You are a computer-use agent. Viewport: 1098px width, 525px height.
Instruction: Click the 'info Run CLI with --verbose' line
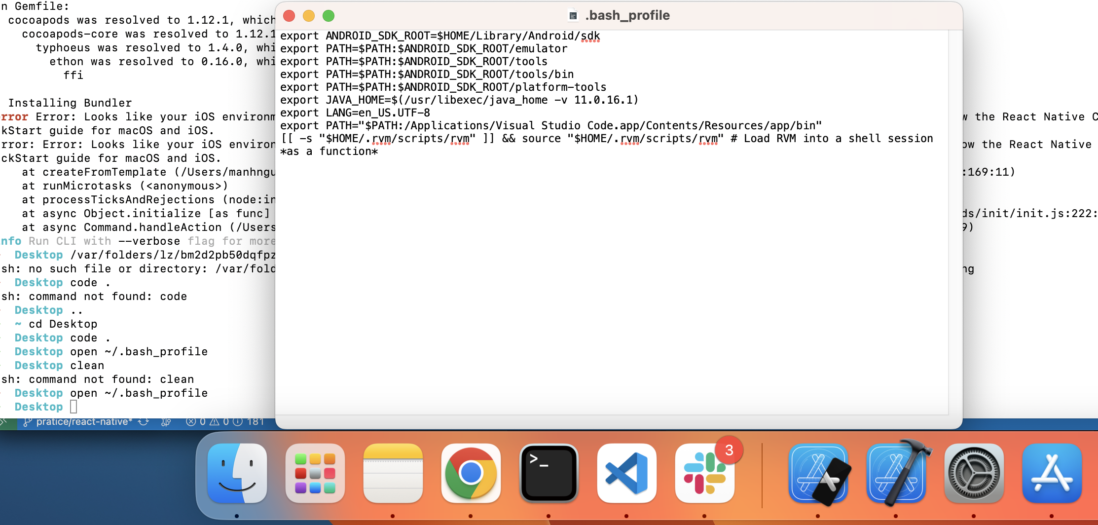[x=138, y=241]
